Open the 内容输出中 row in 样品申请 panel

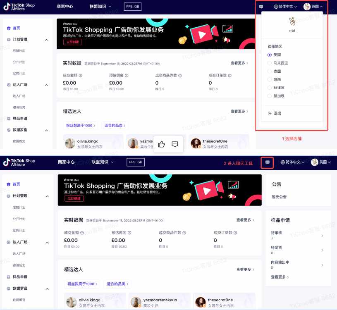point(297,265)
